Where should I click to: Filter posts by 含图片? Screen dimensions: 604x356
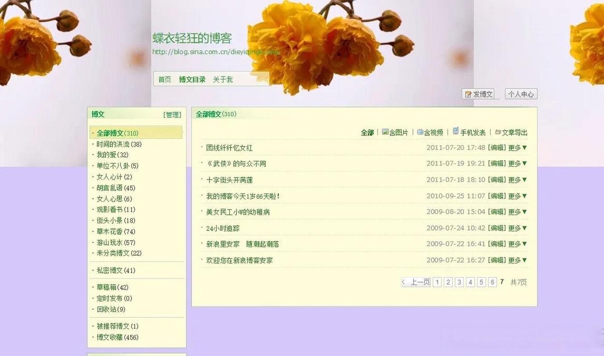[398, 133]
